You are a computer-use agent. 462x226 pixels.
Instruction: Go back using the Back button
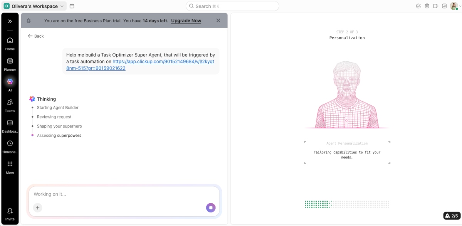tap(35, 36)
